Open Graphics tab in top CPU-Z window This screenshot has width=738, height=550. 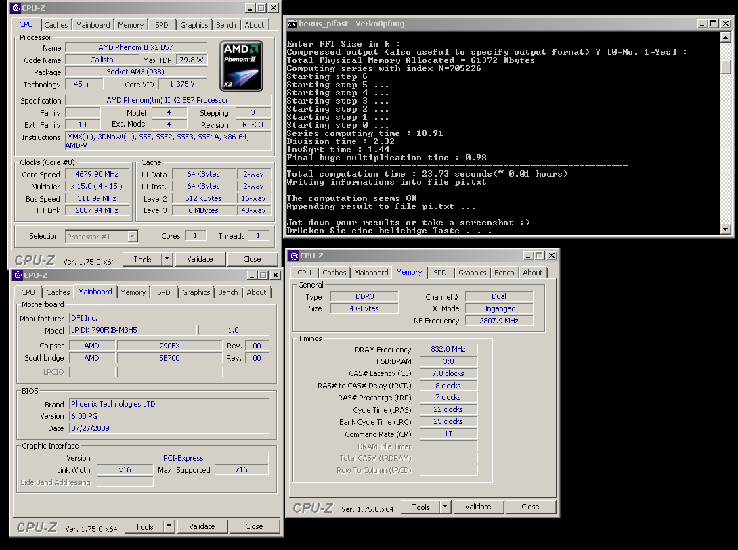pyautogui.click(x=194, y=25)
